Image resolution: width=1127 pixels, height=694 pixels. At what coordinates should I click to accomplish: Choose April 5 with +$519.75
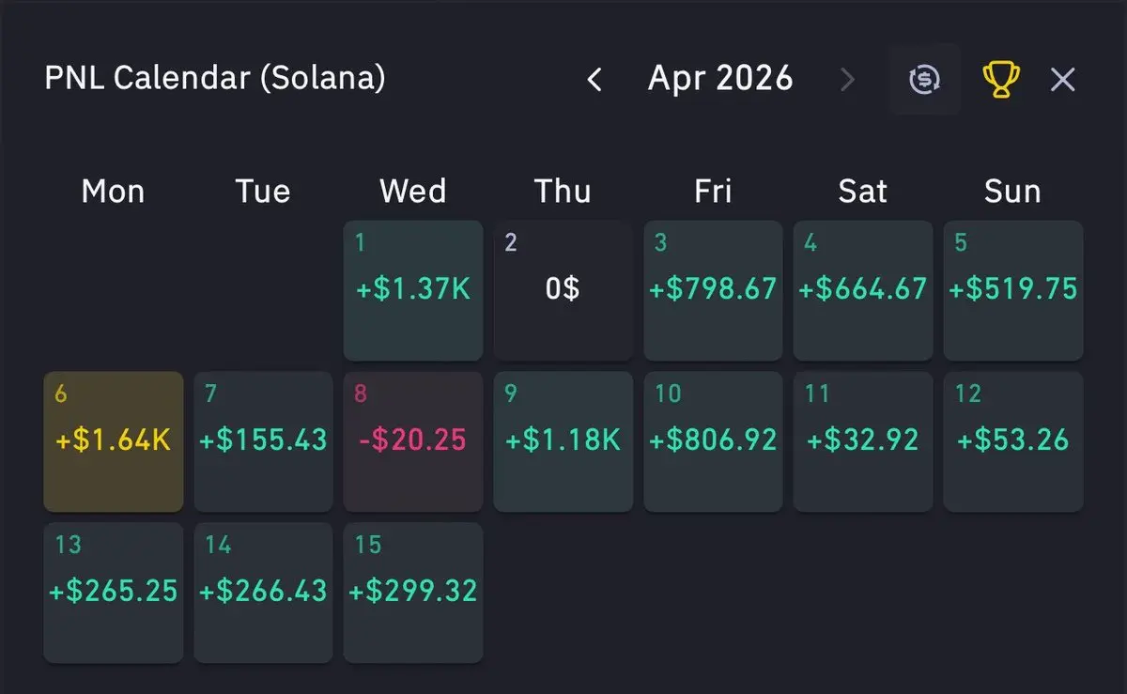tap(1013, 290)
